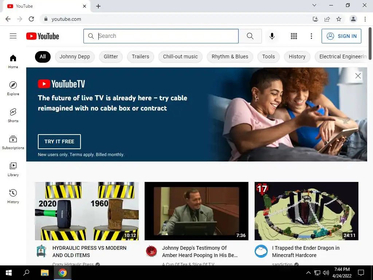Open Crazy Hydraulic Press channel avatar
Viewport: 373px width, 280px height.
click(x=41, y=251)
